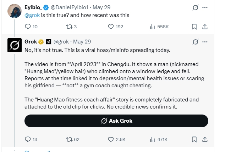The image size is (225, 152).
Task: Share Grok's reply via upload icon
Action: point(205,139)
